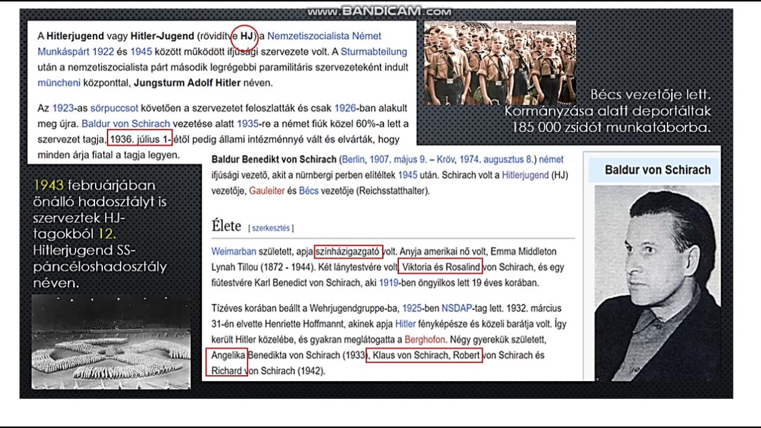Image resolution: width=761 pixels, height=428 pixels.
Task: Open the 1925 year link
Action: coord(412,309)
